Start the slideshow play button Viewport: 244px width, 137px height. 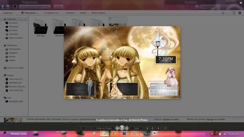[x=122, y=128]
